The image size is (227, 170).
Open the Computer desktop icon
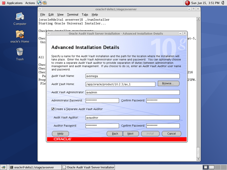tap(20, 19)
